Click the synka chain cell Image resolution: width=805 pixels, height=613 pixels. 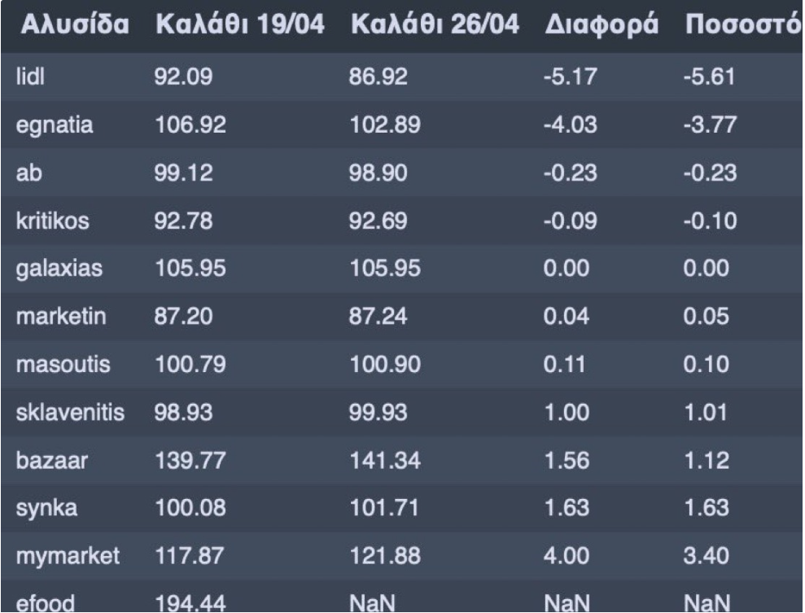pyautogui.click(x=46, y=509)
